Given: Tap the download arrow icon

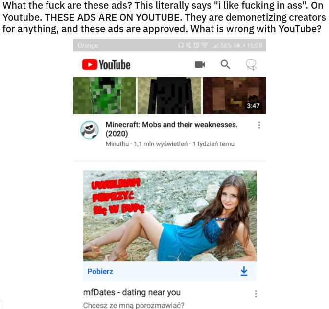Looking at the screenshot, I should (244, 271).
